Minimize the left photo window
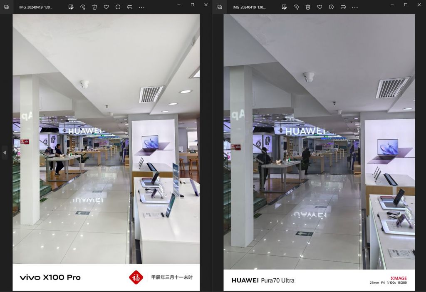This screenshot has width=426, height=292. tap(179, 5)
